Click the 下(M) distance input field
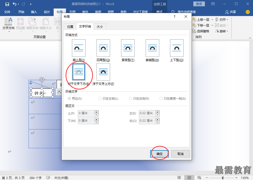 coord(86,121)
